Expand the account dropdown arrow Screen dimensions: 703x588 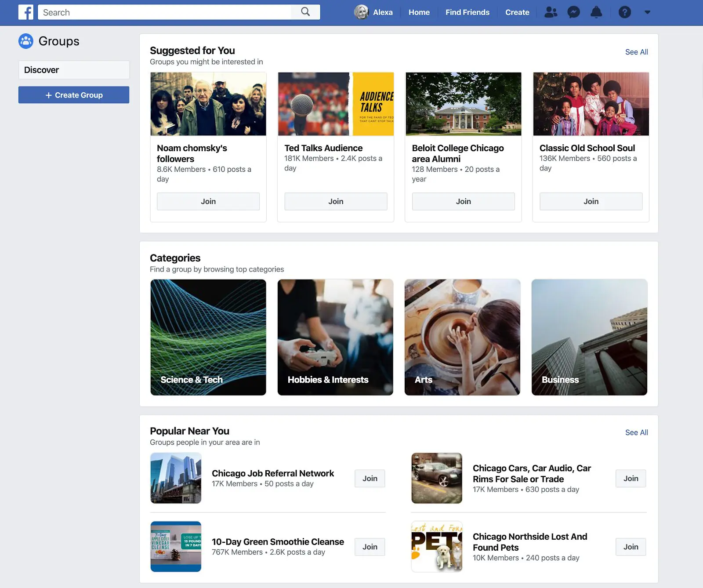coord(647,12)
